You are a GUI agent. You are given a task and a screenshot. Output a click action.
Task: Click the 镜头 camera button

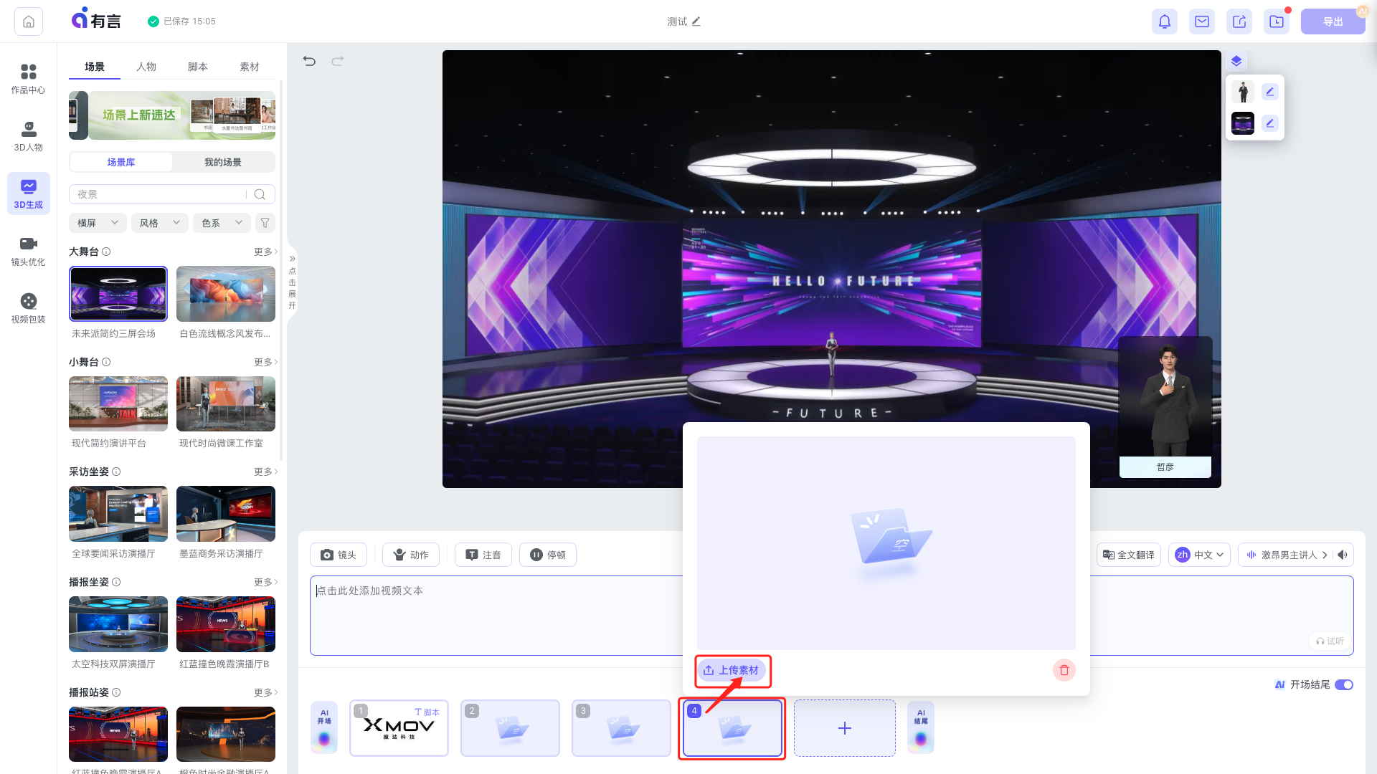coord(339,555)
